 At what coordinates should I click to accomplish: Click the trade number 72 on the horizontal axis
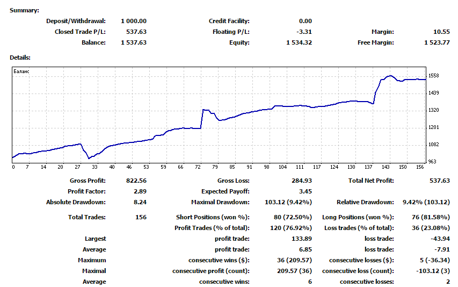tap(197, 167)
